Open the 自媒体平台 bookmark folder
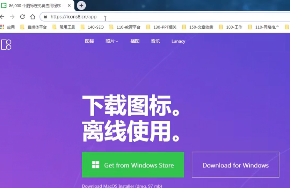 pyautogui.click(x=33, y=27)
